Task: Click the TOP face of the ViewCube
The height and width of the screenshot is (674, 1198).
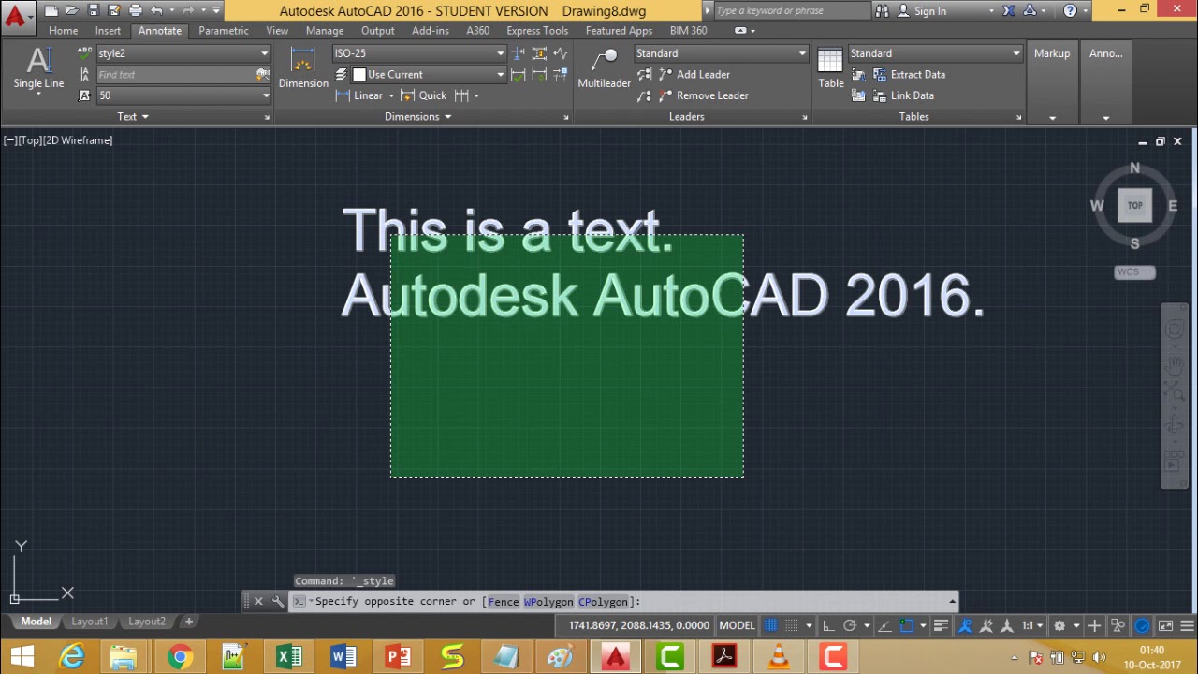Action: [x=1134, y=205]
